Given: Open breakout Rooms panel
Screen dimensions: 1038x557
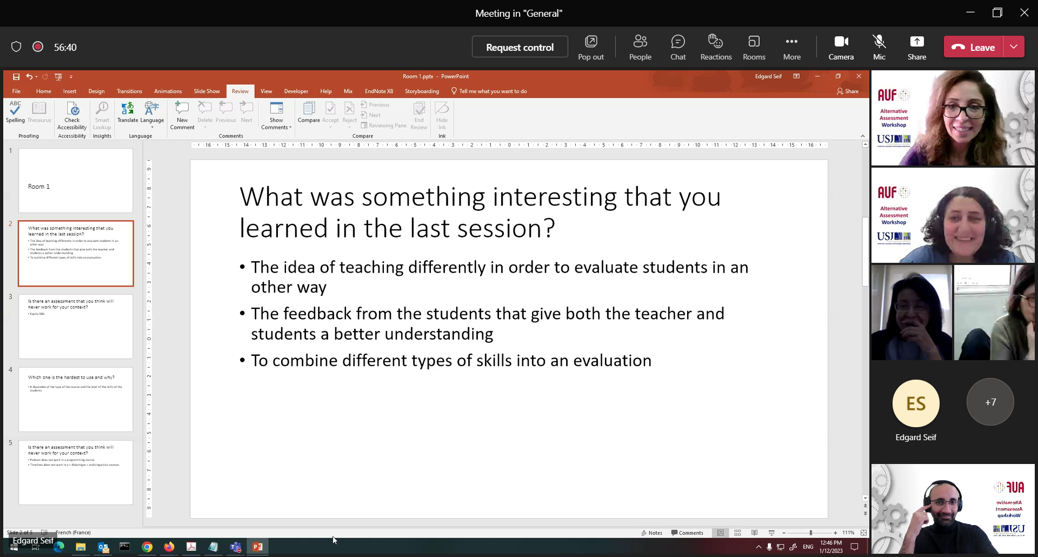Looking at the screenshot, I should [754, 47].
